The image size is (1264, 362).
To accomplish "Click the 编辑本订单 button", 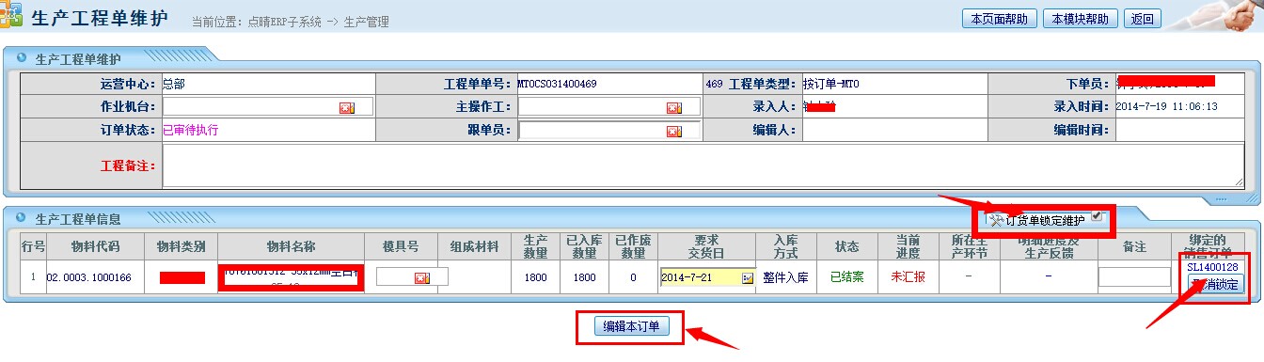I will pos(631,326).
